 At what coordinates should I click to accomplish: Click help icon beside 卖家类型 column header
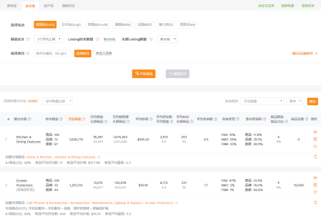(237, 119)
